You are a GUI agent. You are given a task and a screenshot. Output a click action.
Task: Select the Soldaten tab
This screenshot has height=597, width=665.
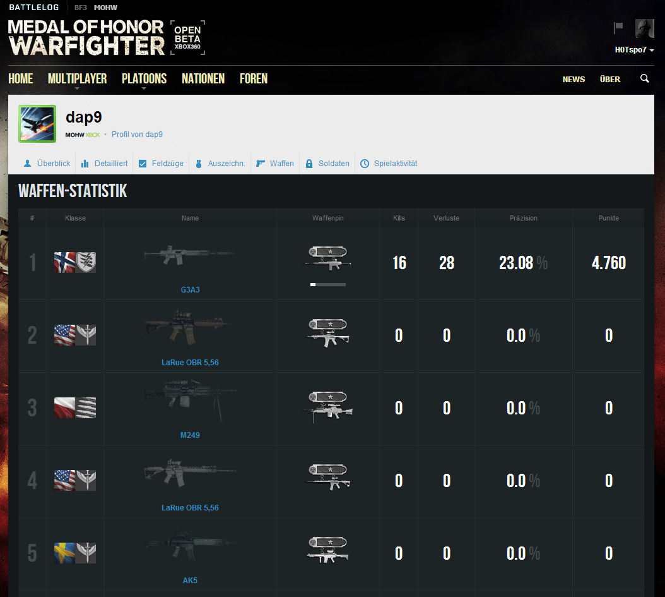(327, 164)
